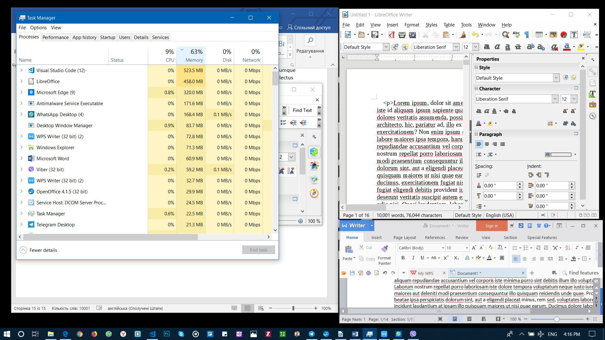605x340 pixels.
Task: Toggle Italic in LibreOffice formatting toolbar
Action: point(497,47)
